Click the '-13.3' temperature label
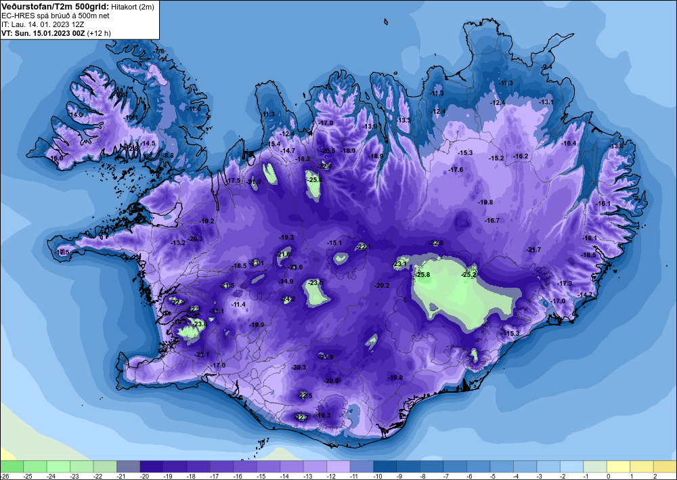Screen dimensions: 677x480 click(403, 121)
